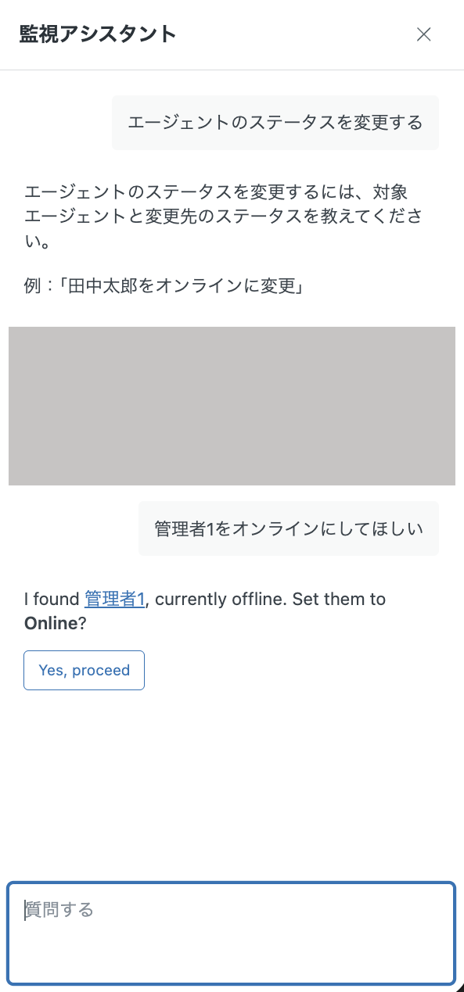Open the 管理者1 link
This screenshot has width=464, height=992.
coord(114,600)
